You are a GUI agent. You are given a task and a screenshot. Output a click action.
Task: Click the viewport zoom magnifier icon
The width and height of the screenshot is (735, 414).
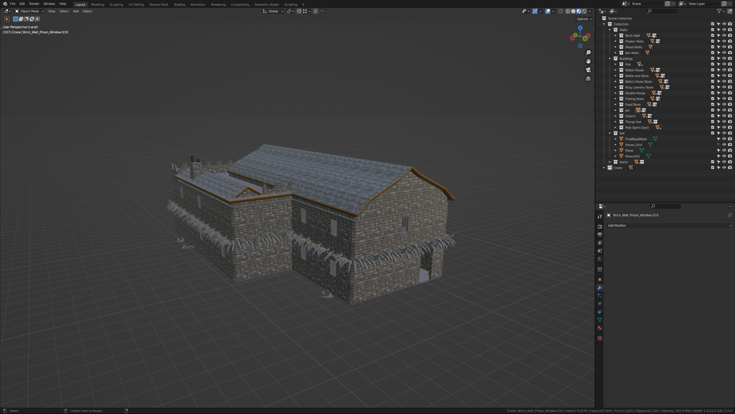tap(588, 52)
